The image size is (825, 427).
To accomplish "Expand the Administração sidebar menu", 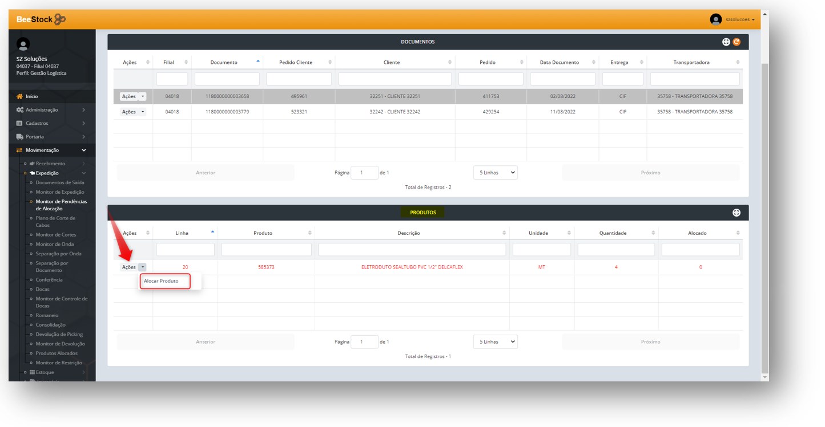I will pyautogui.click(x=51, y=110).
